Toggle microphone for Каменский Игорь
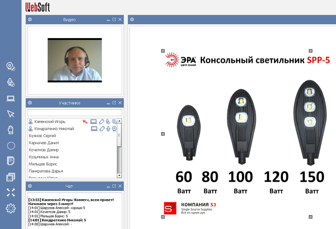The height and width of the screenshot is (229, 336). (x=108, y=122)
